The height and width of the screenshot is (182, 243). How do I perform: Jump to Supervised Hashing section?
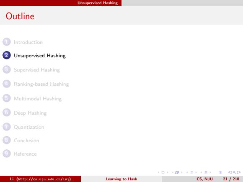click(x=37, y=70)
